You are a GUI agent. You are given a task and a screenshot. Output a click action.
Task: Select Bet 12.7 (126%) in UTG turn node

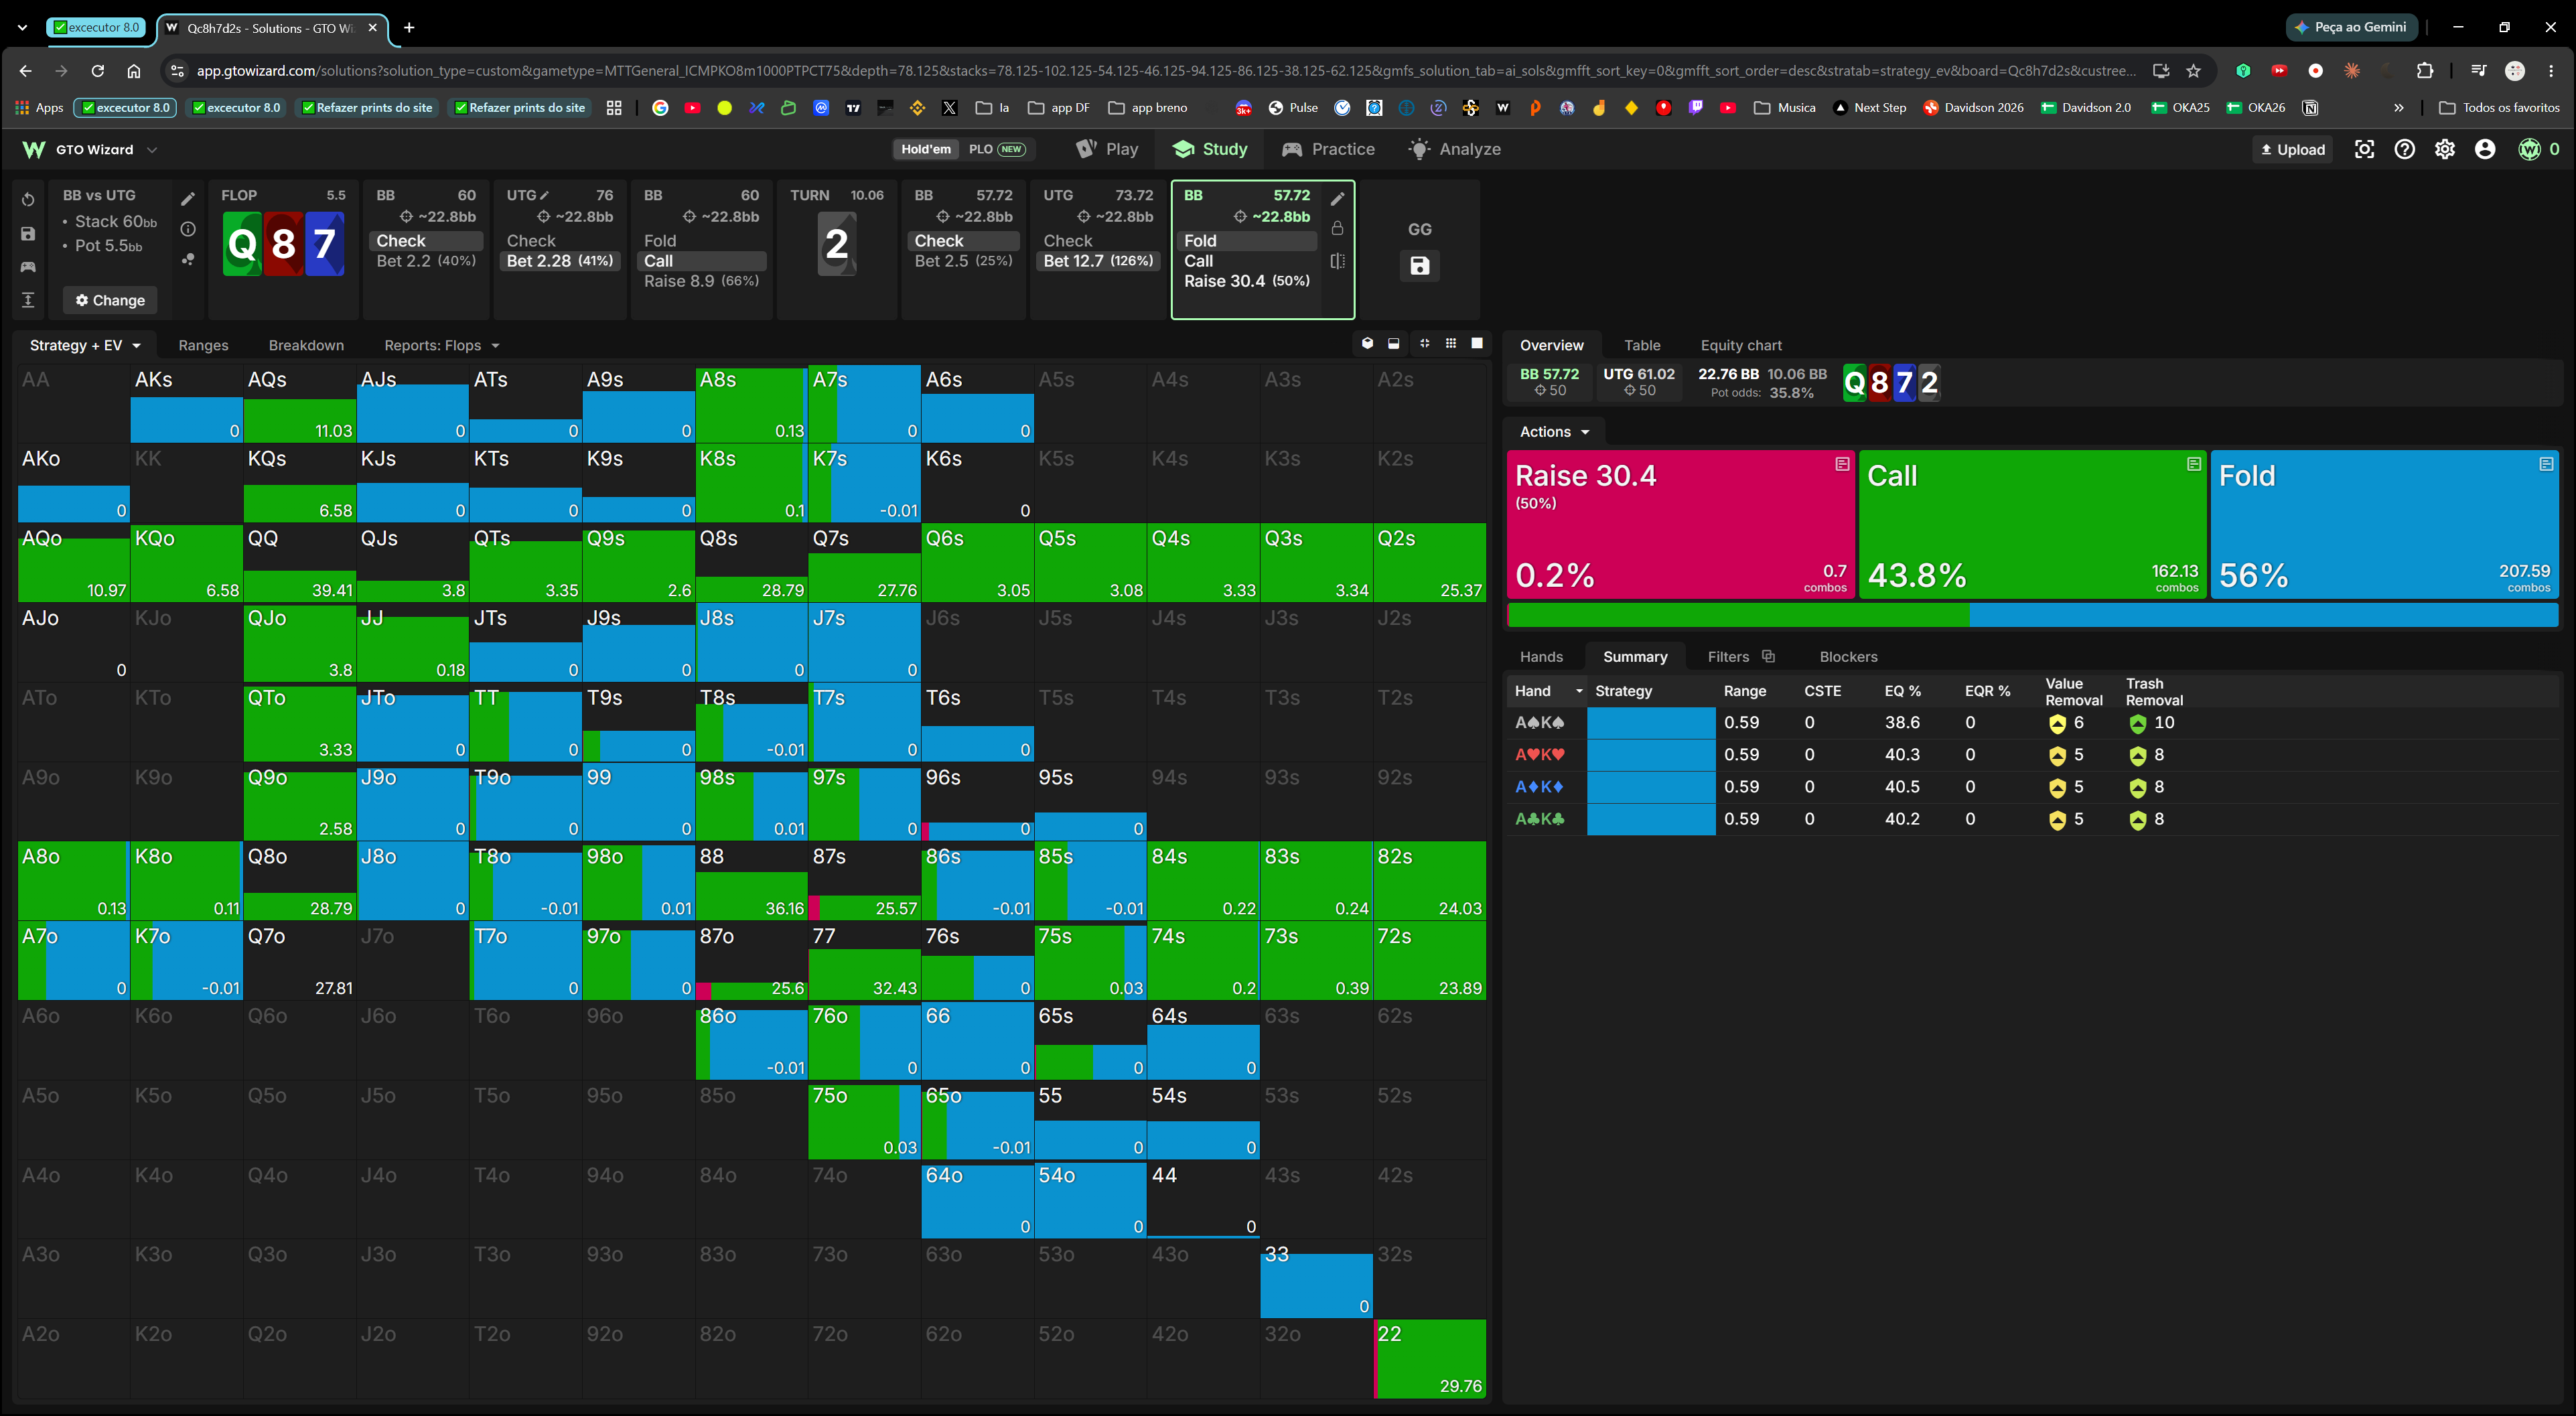pyautogui.click(x=1098, y=261)
